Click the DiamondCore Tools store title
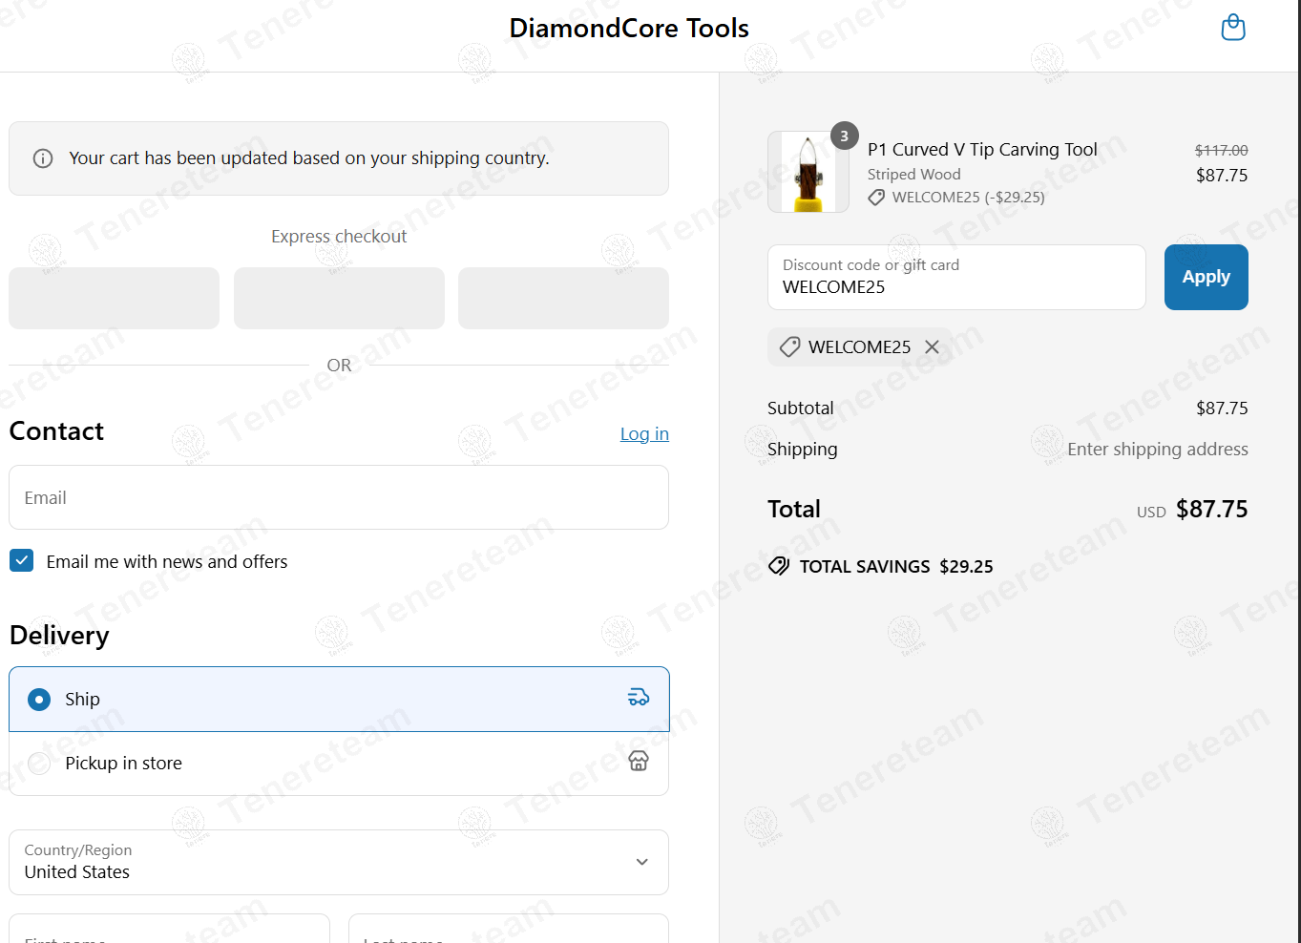Viewport: 1301px width, 943px height. coord(629,29)
